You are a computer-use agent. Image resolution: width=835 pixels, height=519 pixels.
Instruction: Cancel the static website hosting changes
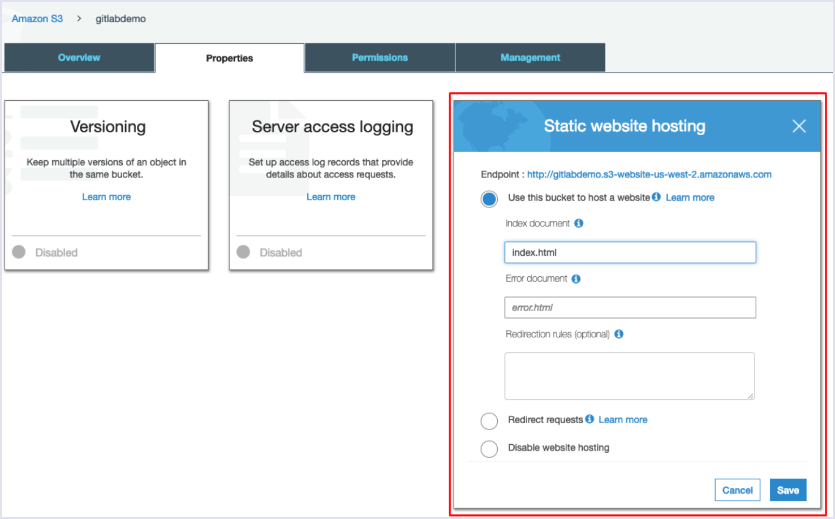[737, 490]
